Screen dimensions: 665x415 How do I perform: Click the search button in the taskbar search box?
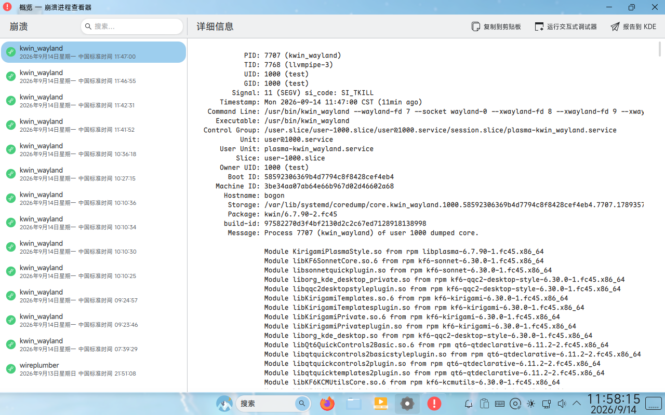click(x=302, y=404)
